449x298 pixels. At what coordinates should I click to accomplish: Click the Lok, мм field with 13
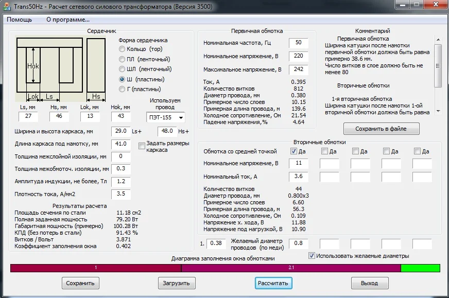[x=90, y=116]
